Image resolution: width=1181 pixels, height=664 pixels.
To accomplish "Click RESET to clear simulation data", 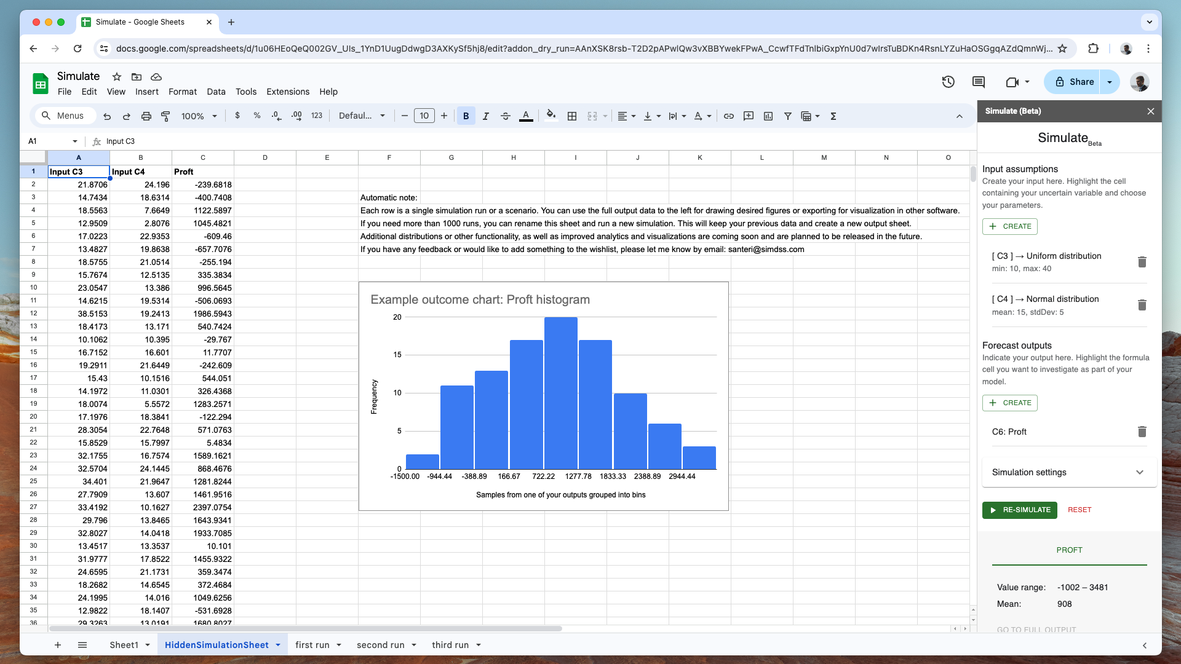I will click(x=1080, y=510).
